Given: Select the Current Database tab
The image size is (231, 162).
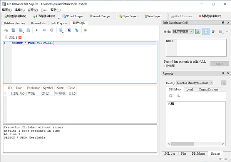Looking at the screenshot, I should 208,89.
